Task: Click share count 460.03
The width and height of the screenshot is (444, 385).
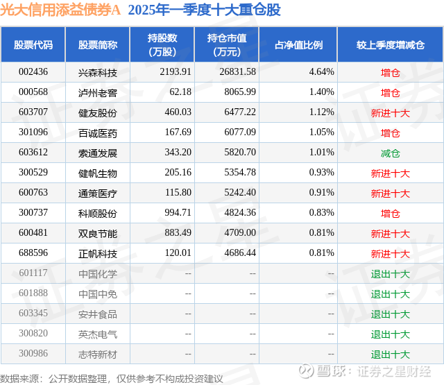Action: pos(178,112)
